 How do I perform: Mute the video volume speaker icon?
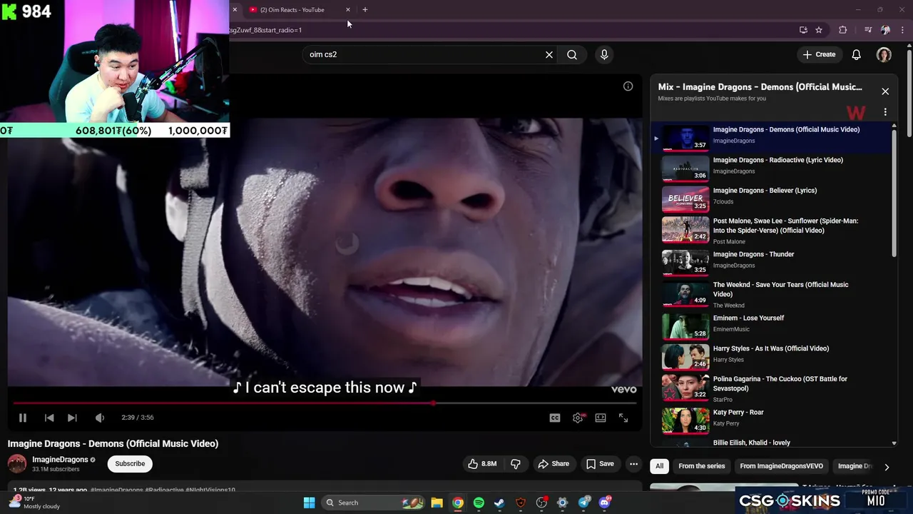[x=100, y=418]
